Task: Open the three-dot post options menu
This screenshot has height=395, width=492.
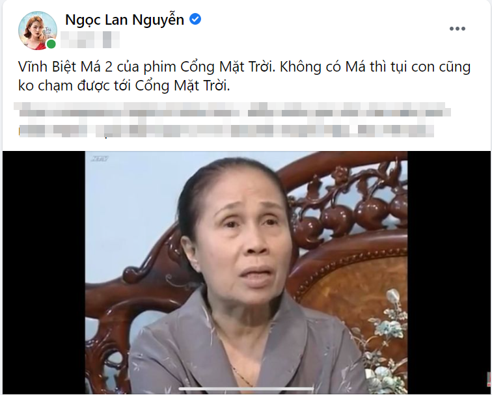Action: pyautogui.click(x=457, y=29)
